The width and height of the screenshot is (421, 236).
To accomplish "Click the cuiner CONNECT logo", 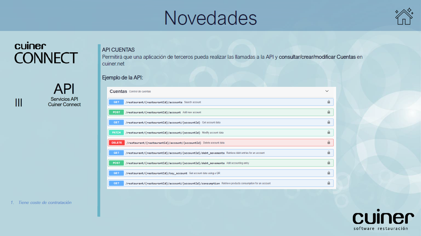I will point(46,53).
